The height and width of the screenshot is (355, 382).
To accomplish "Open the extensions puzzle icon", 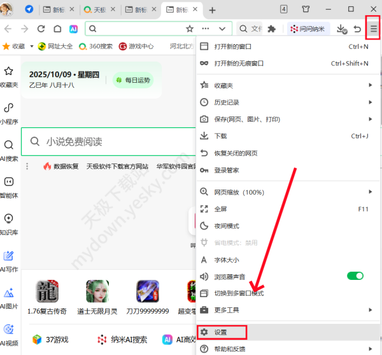I will pyautogui.click(x=272, y=29).
